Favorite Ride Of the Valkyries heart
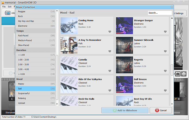Screen dimensions: 189x120 pos(110,91)
